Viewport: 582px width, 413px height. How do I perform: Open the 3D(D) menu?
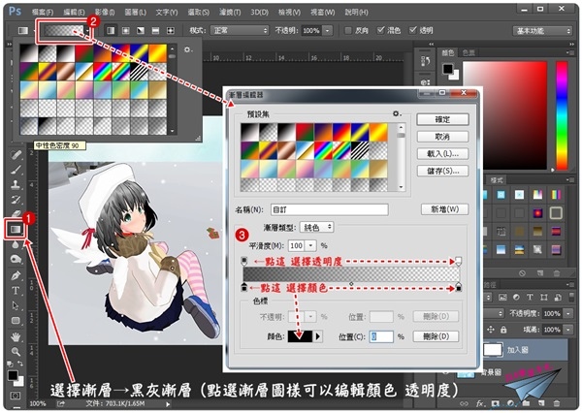tap(259, 13)
